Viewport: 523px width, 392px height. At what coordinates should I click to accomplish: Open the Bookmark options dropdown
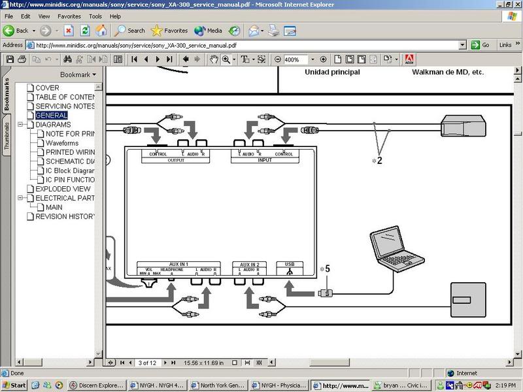pyautogui.click(x=78, y=74)
